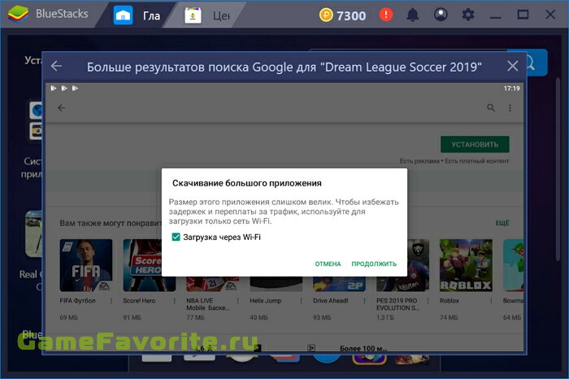Open options menu for PES 2019
Image resolution: width=569 pixels, height=379 pixels.
point(428,301)
